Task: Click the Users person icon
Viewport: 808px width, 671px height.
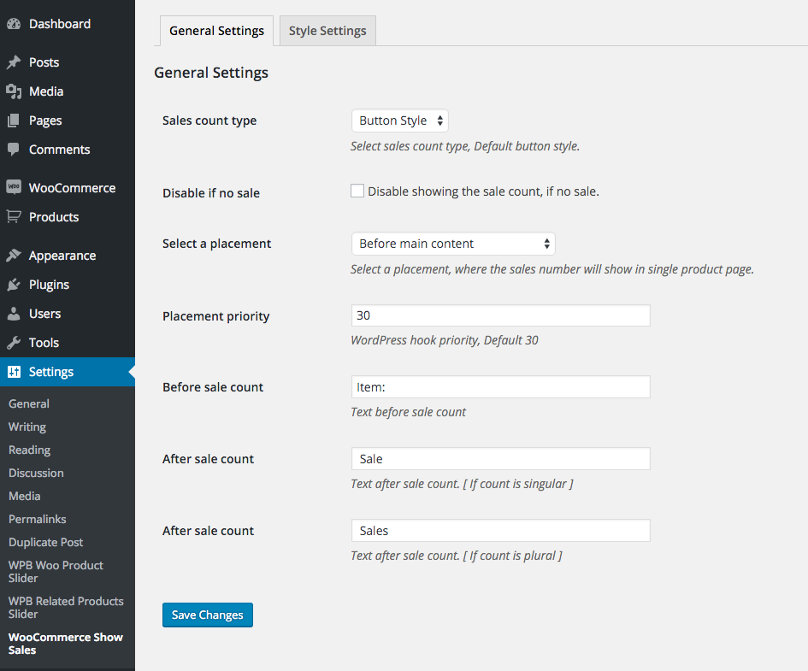Action: point(14,314)
